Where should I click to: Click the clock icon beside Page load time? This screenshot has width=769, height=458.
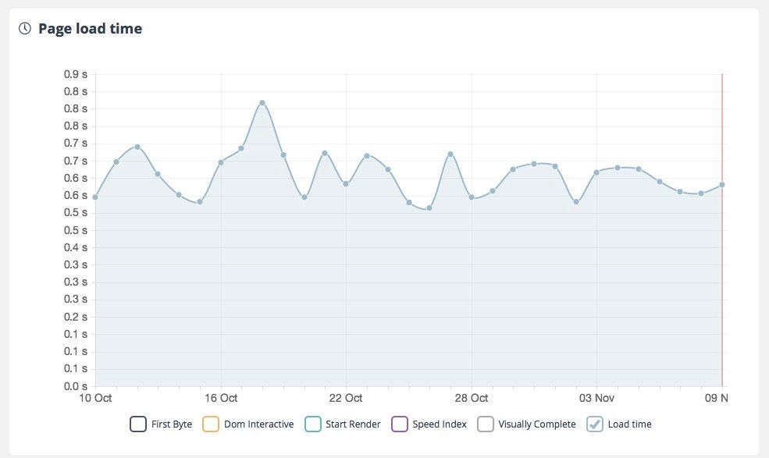click(25, 29)
